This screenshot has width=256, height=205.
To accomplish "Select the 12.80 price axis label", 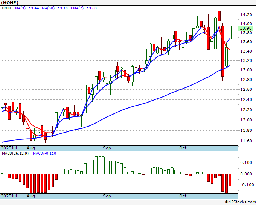I will point(246,80).
